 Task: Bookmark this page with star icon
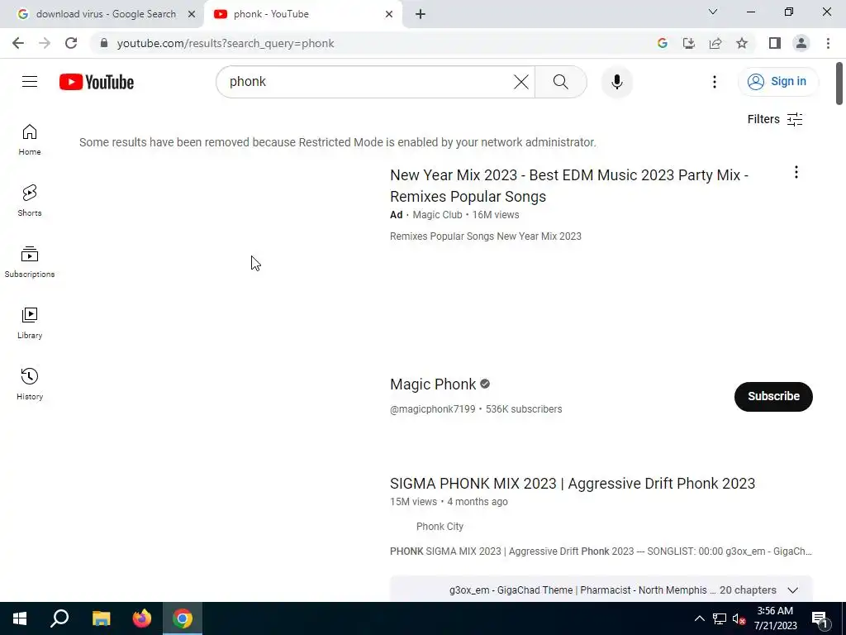[x=742, y=43]
